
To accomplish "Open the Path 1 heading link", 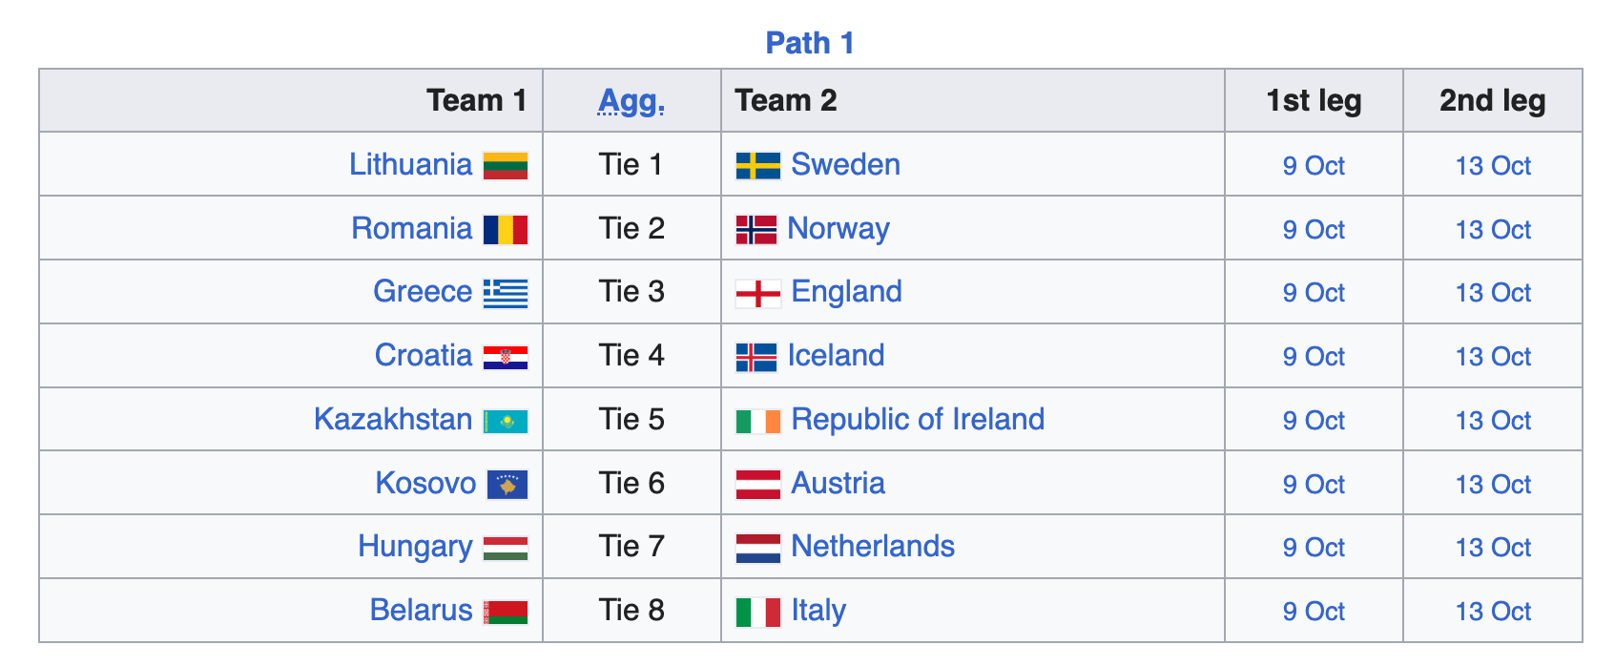I will [810, 43].
